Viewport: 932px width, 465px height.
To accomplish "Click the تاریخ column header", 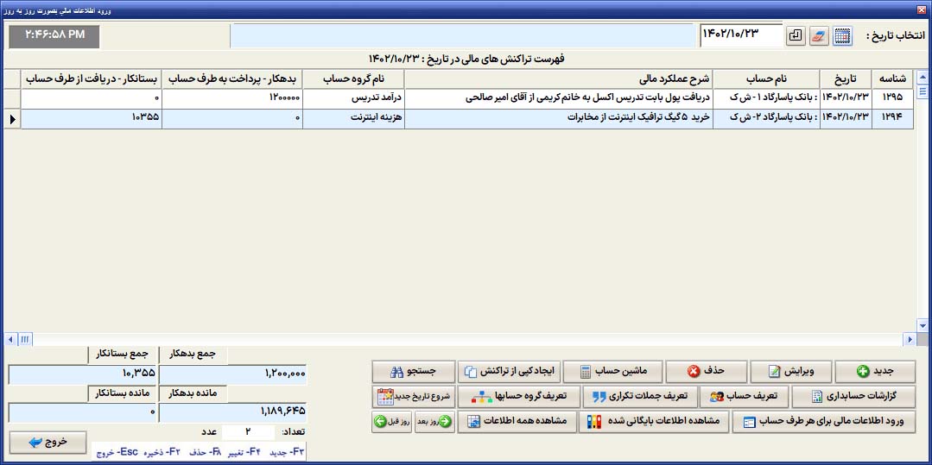I will coord(846,79).
